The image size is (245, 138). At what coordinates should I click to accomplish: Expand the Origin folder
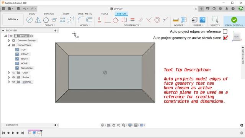9,72
